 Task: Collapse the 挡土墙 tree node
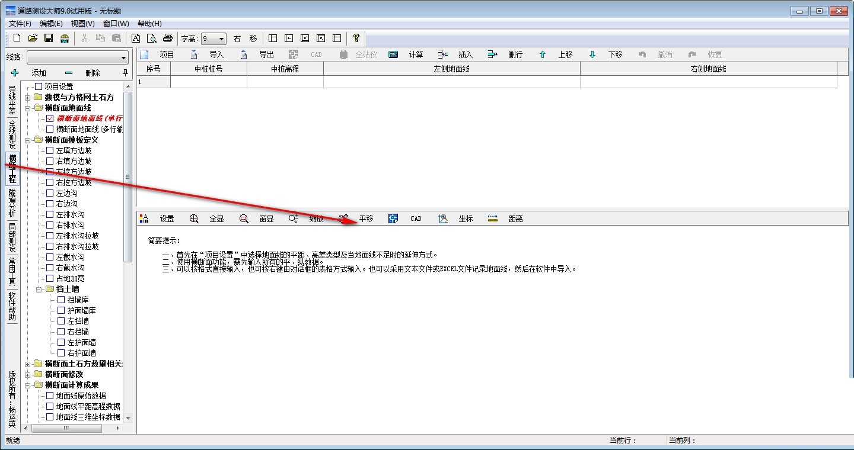tap(39, 289)
